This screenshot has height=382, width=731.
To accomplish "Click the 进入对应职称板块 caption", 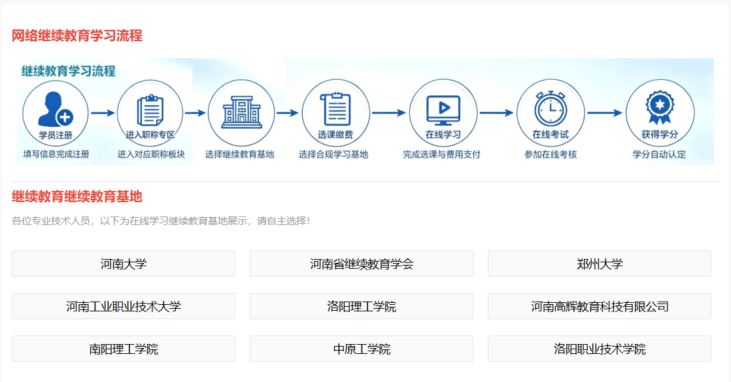I will click(151, 154).
